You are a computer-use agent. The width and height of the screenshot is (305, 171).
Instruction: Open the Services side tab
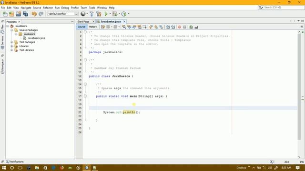[x=2, y=42]
